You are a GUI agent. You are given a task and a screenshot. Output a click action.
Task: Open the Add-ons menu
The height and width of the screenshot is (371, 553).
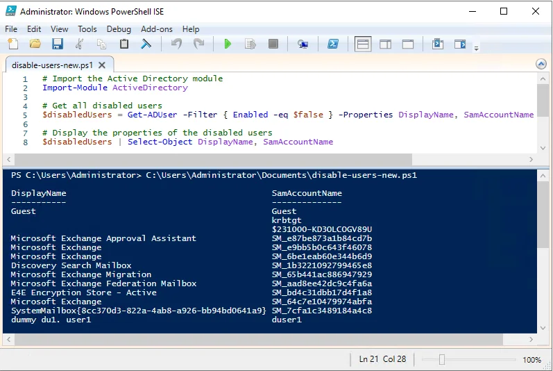tap(157, 29)
